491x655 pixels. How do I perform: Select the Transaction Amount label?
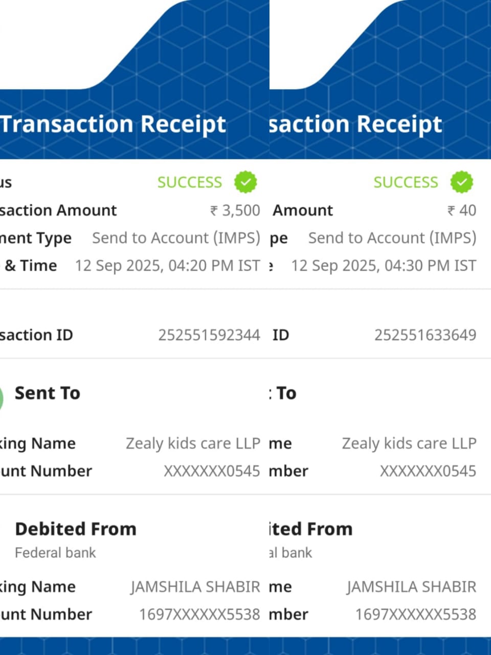click(x=58, y=210)
